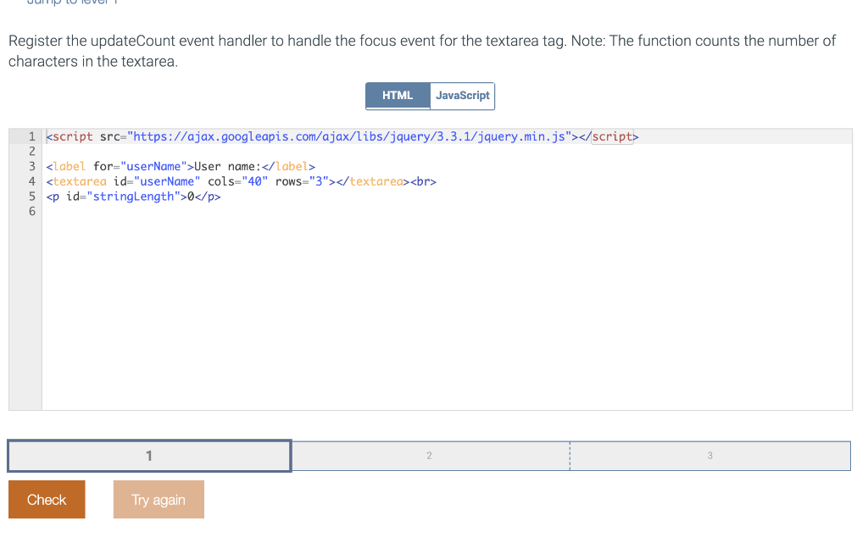Select step 3 in the progress bar
The image size is (868, 543).
(x=710, y=455)
